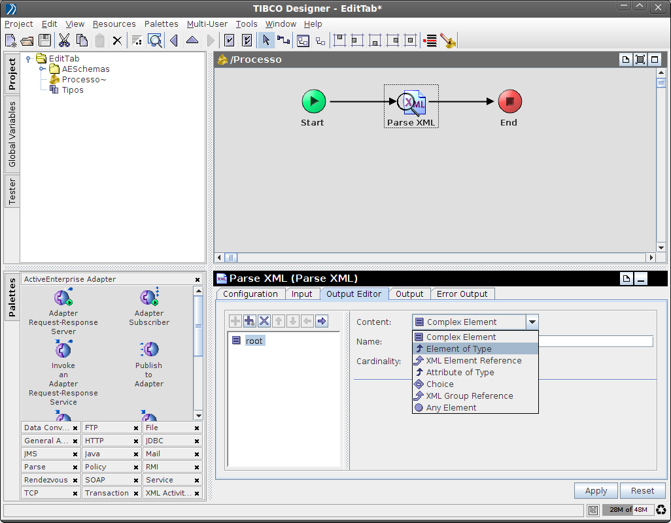The image size is (671, 523).
Task: Open the Content dropdown in Output Editor
Action: (x=532, y=321)
